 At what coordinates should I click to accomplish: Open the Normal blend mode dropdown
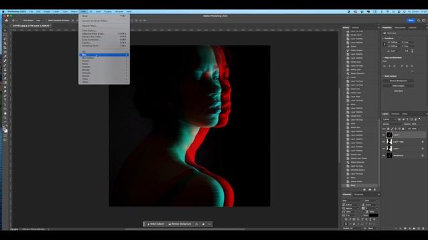(393, 124)
